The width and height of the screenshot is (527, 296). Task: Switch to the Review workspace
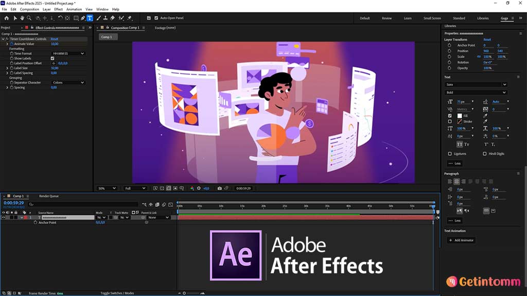tap(387, 18)
